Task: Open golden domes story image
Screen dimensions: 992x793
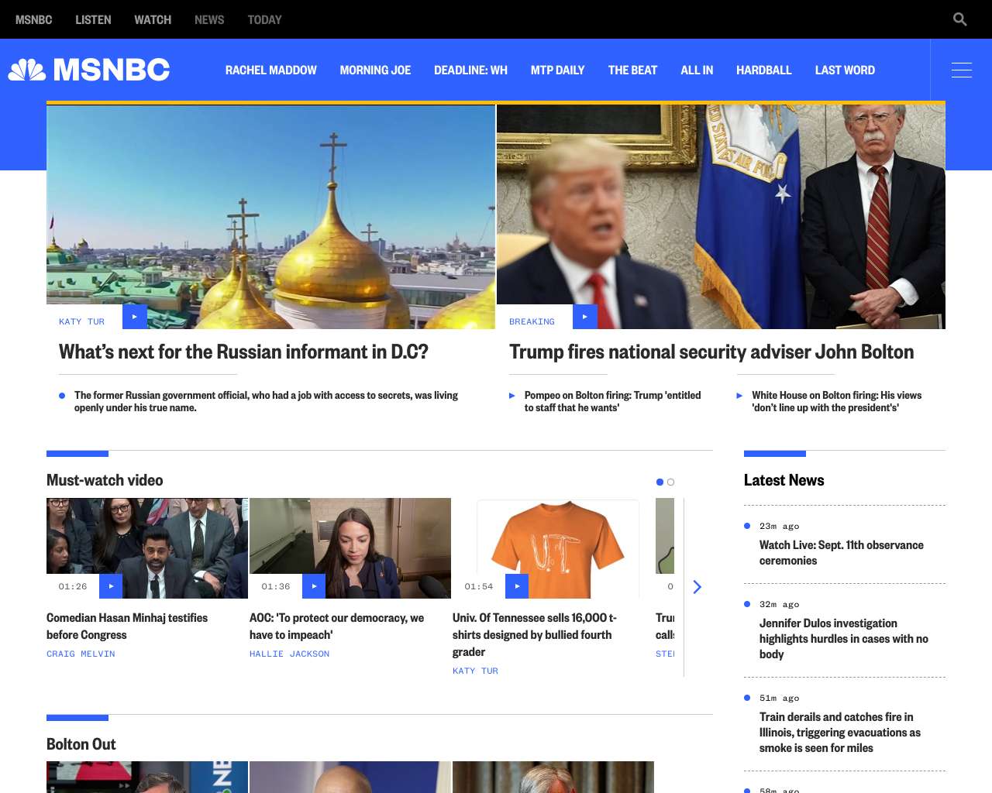Action: click(x=270, y=217)
